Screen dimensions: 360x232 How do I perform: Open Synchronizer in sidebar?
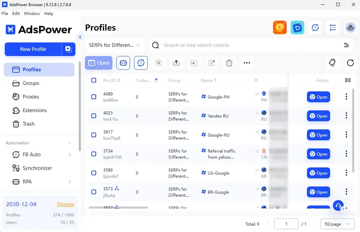39,168
